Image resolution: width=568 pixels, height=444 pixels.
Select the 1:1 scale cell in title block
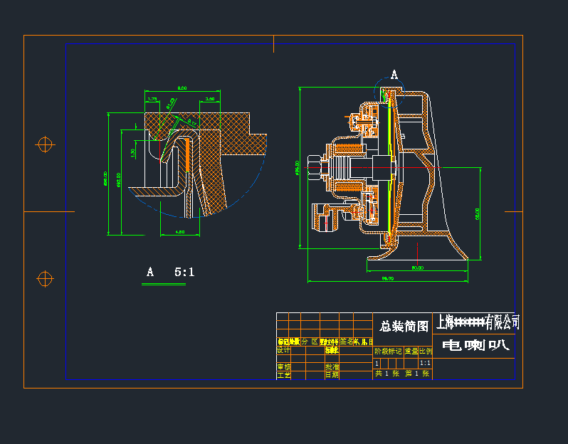[425, 363]
